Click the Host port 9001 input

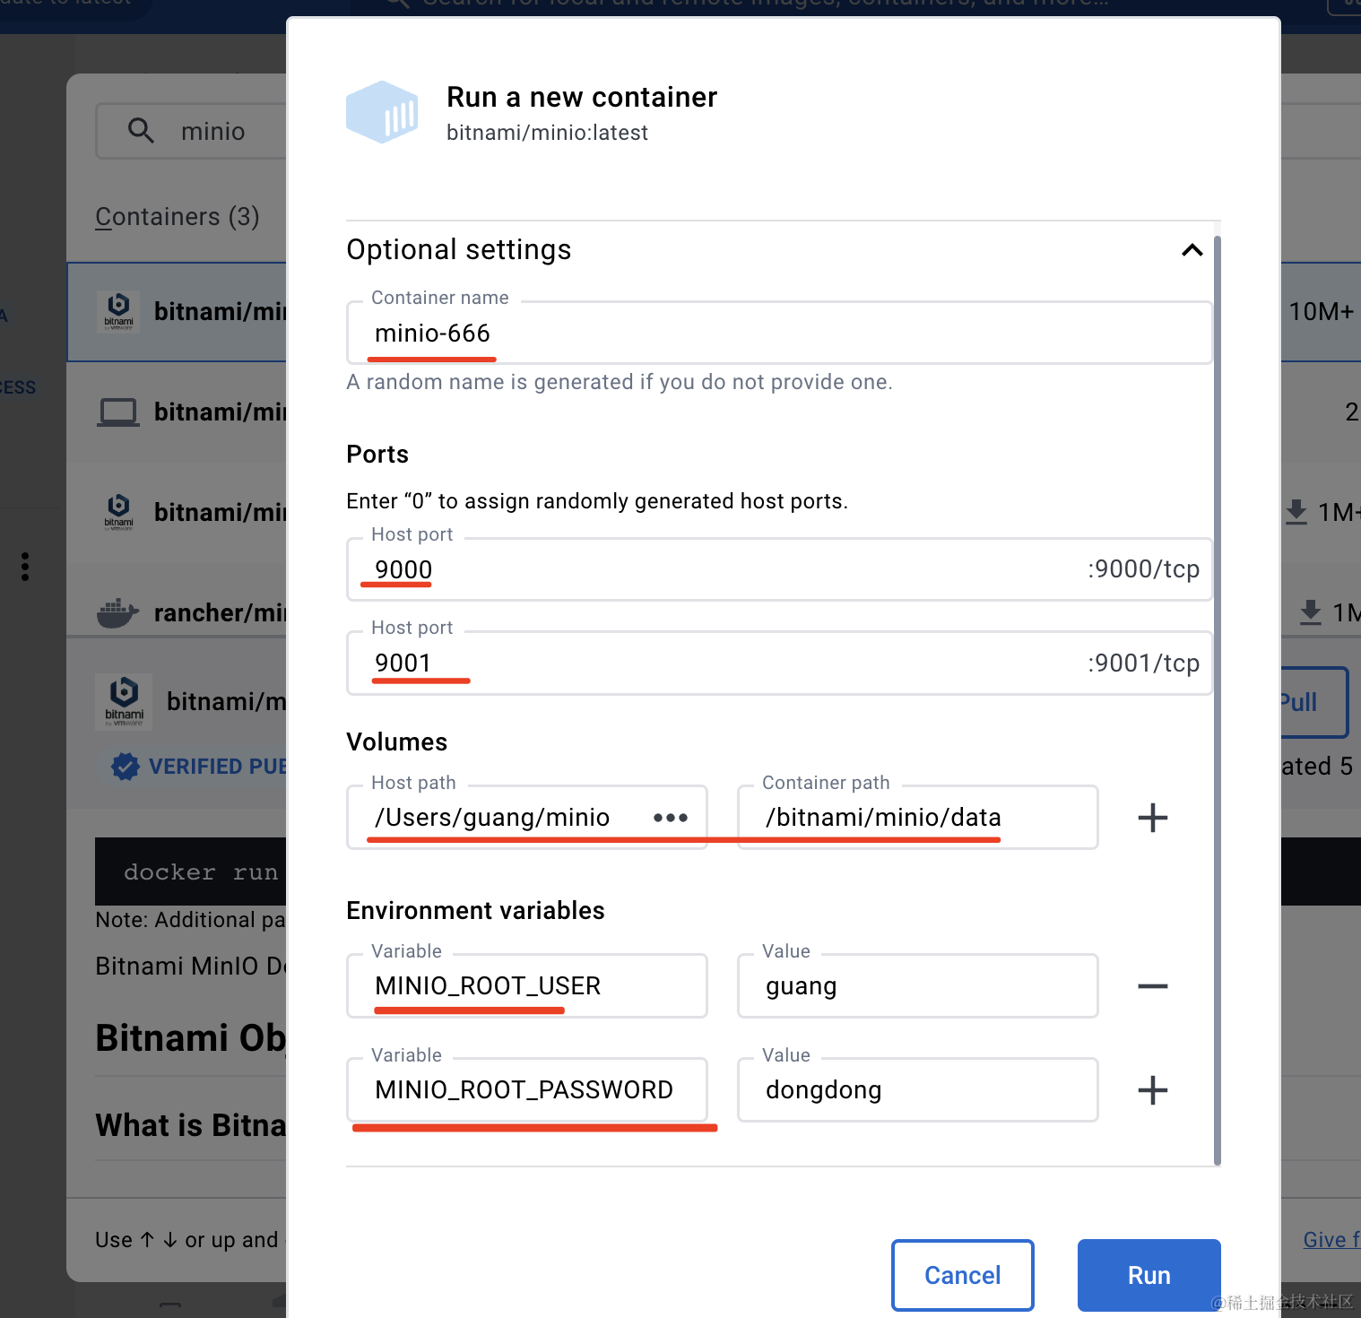coord(717,663)
